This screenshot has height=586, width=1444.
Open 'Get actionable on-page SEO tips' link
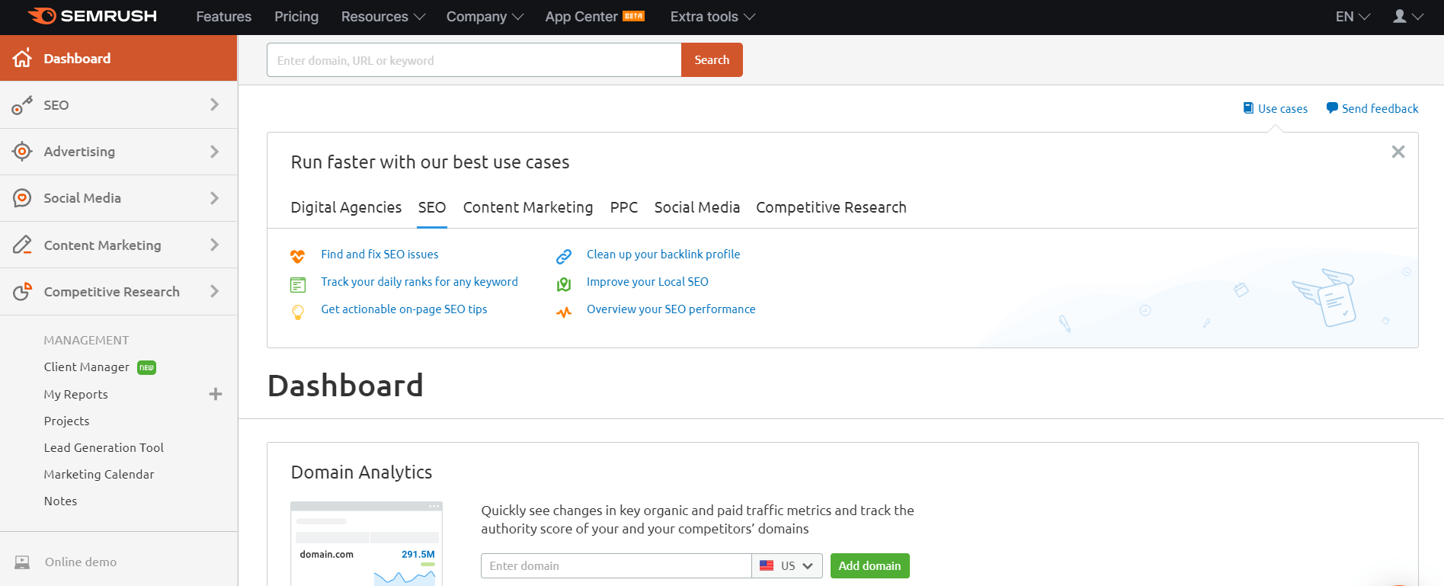(404, 309)
